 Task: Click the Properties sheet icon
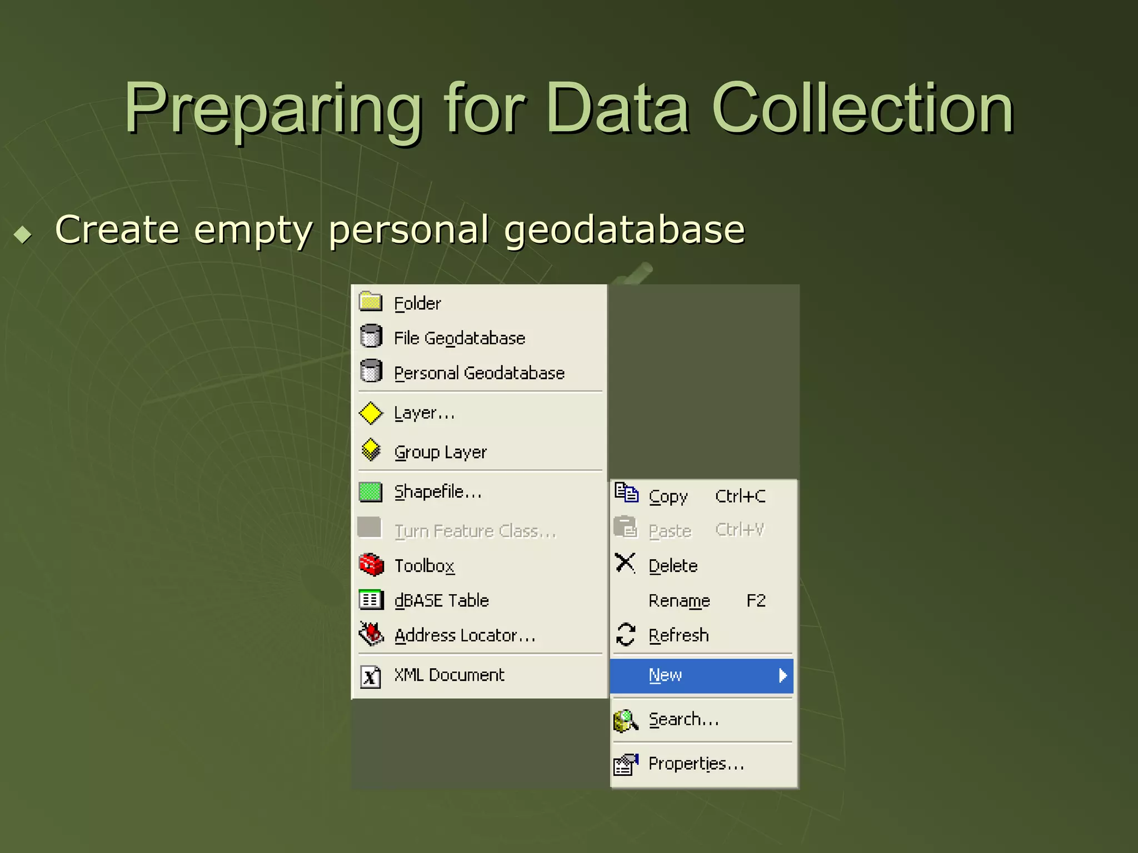click(626, 764)
